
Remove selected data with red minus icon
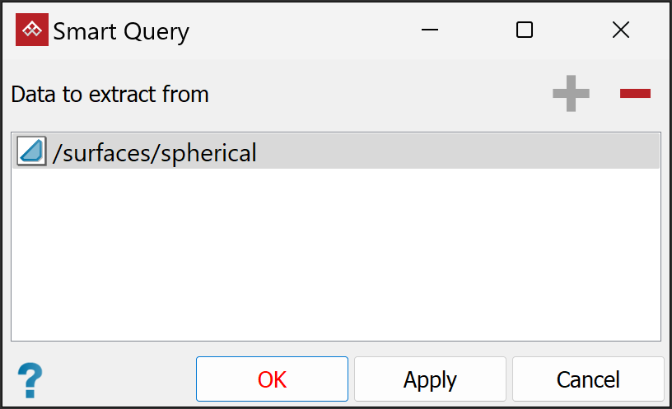click(x=635, y=94)
